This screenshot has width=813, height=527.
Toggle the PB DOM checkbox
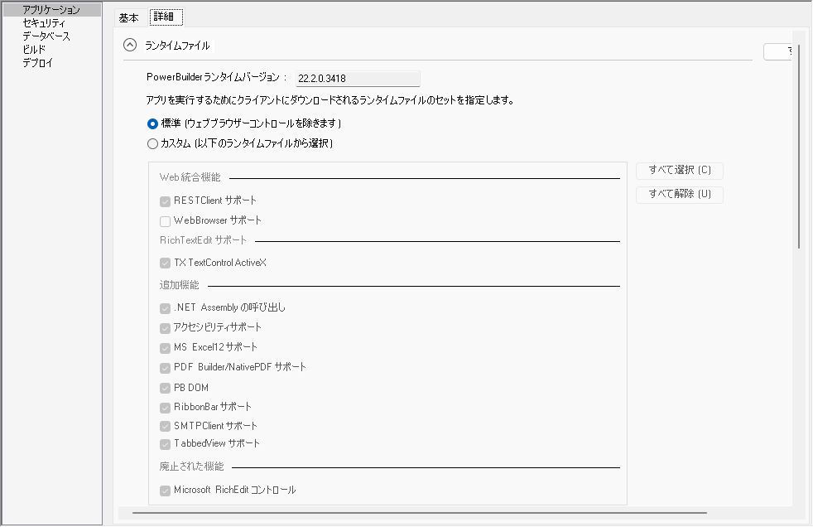click(166, 388)
